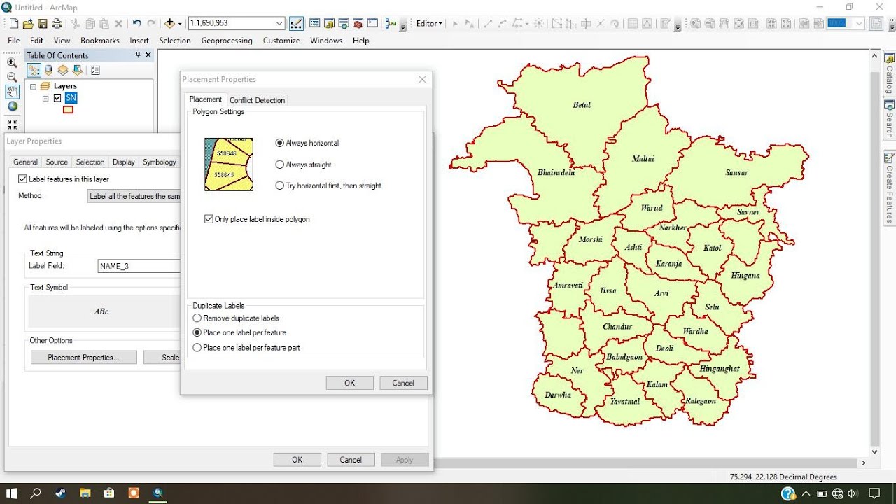The width and height of the screenshot is (896, 504).
Task: Open the Customize menu
Action: click(x=281, y=41)
